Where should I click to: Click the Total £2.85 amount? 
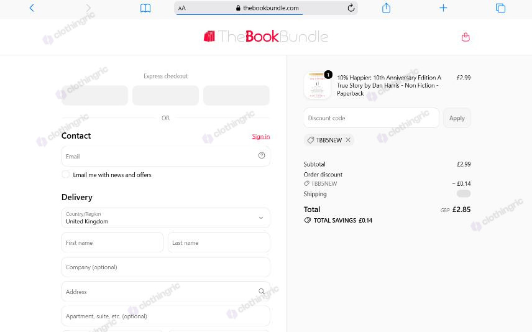tap(461, 210)
